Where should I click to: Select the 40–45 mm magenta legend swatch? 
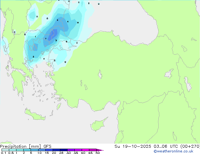point(85,150)
